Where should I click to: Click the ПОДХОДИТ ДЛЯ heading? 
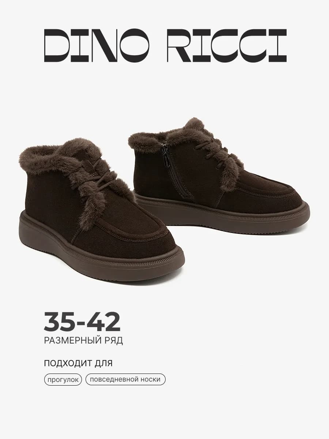pos(78,363)
